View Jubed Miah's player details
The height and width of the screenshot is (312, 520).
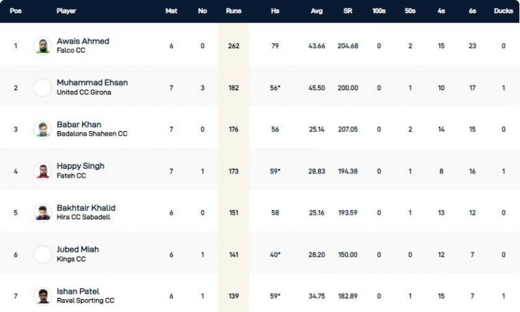click(78, 249)
